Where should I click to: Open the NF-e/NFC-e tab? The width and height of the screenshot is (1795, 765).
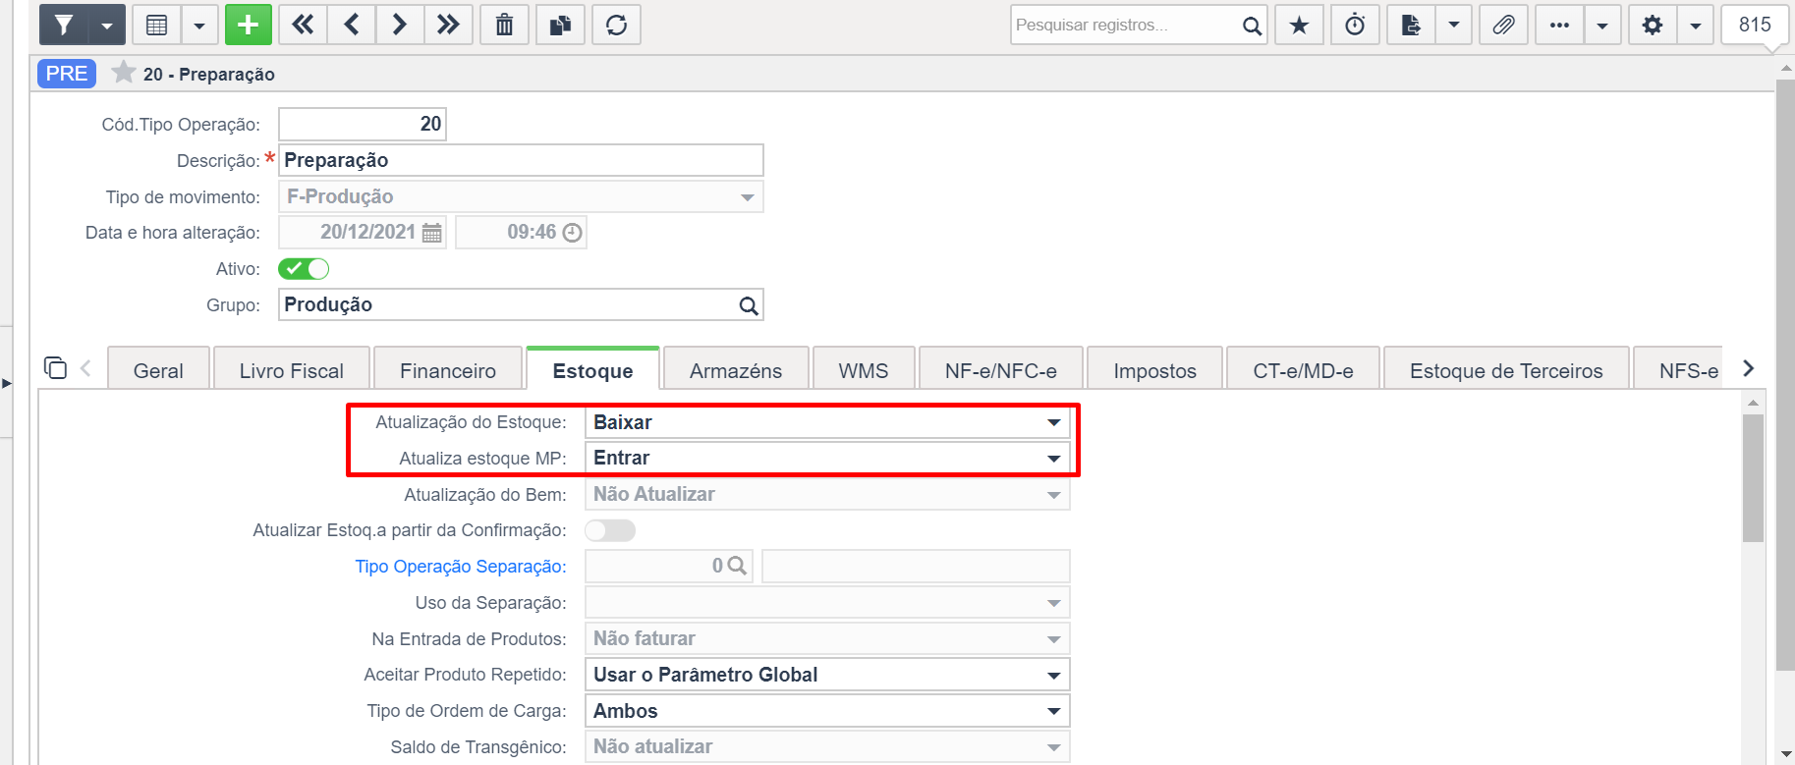pyautogui.click(x=1001, y=371)
